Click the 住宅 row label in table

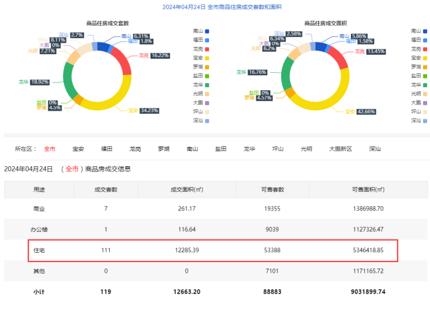coord(39,251)
